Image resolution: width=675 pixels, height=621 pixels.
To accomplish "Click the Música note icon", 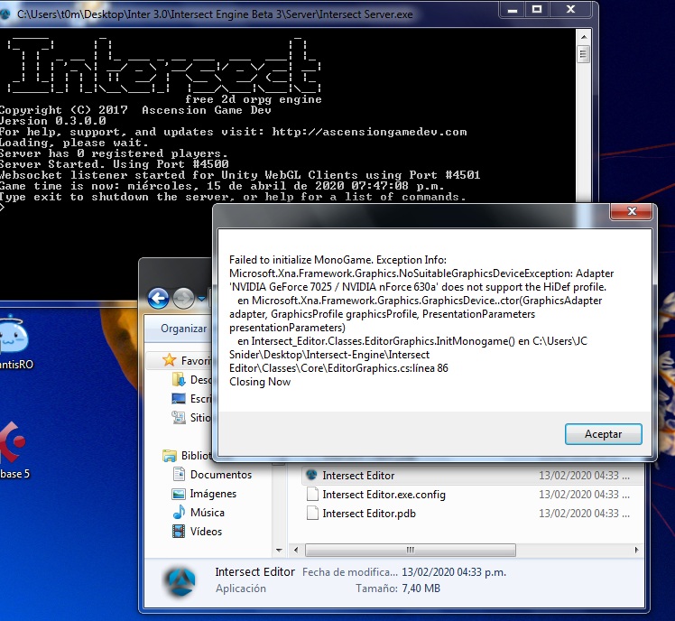I will 179,512.
